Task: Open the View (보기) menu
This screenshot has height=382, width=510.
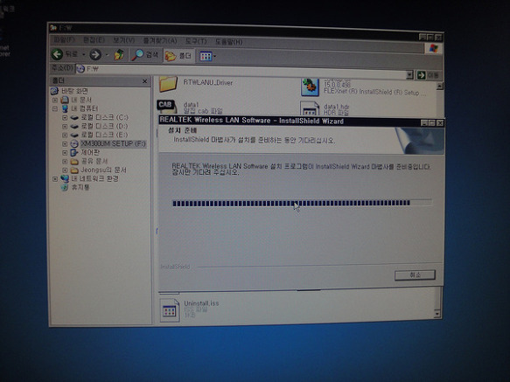Action: coord(123,40)
